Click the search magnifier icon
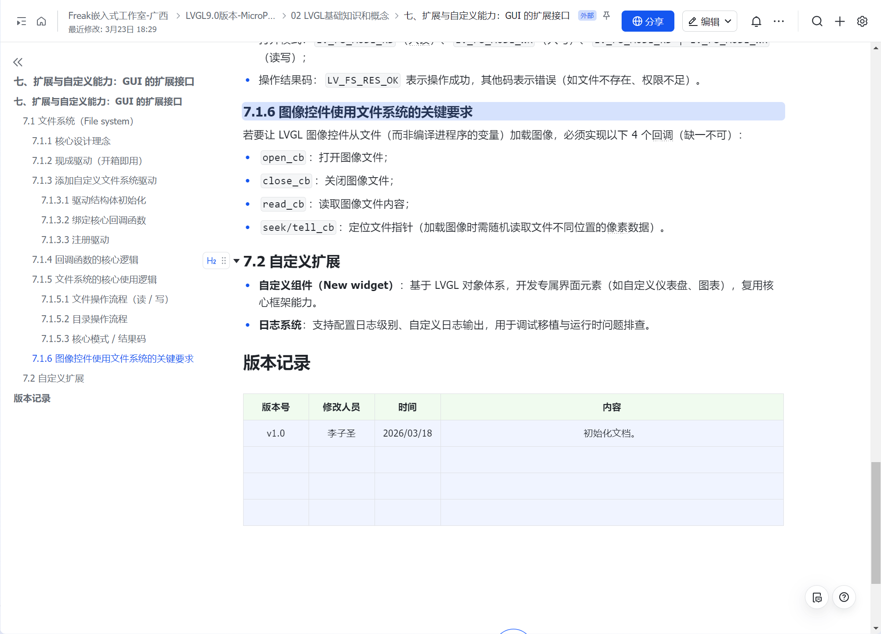This screenshot has height=634, width=881. (817, 21)
